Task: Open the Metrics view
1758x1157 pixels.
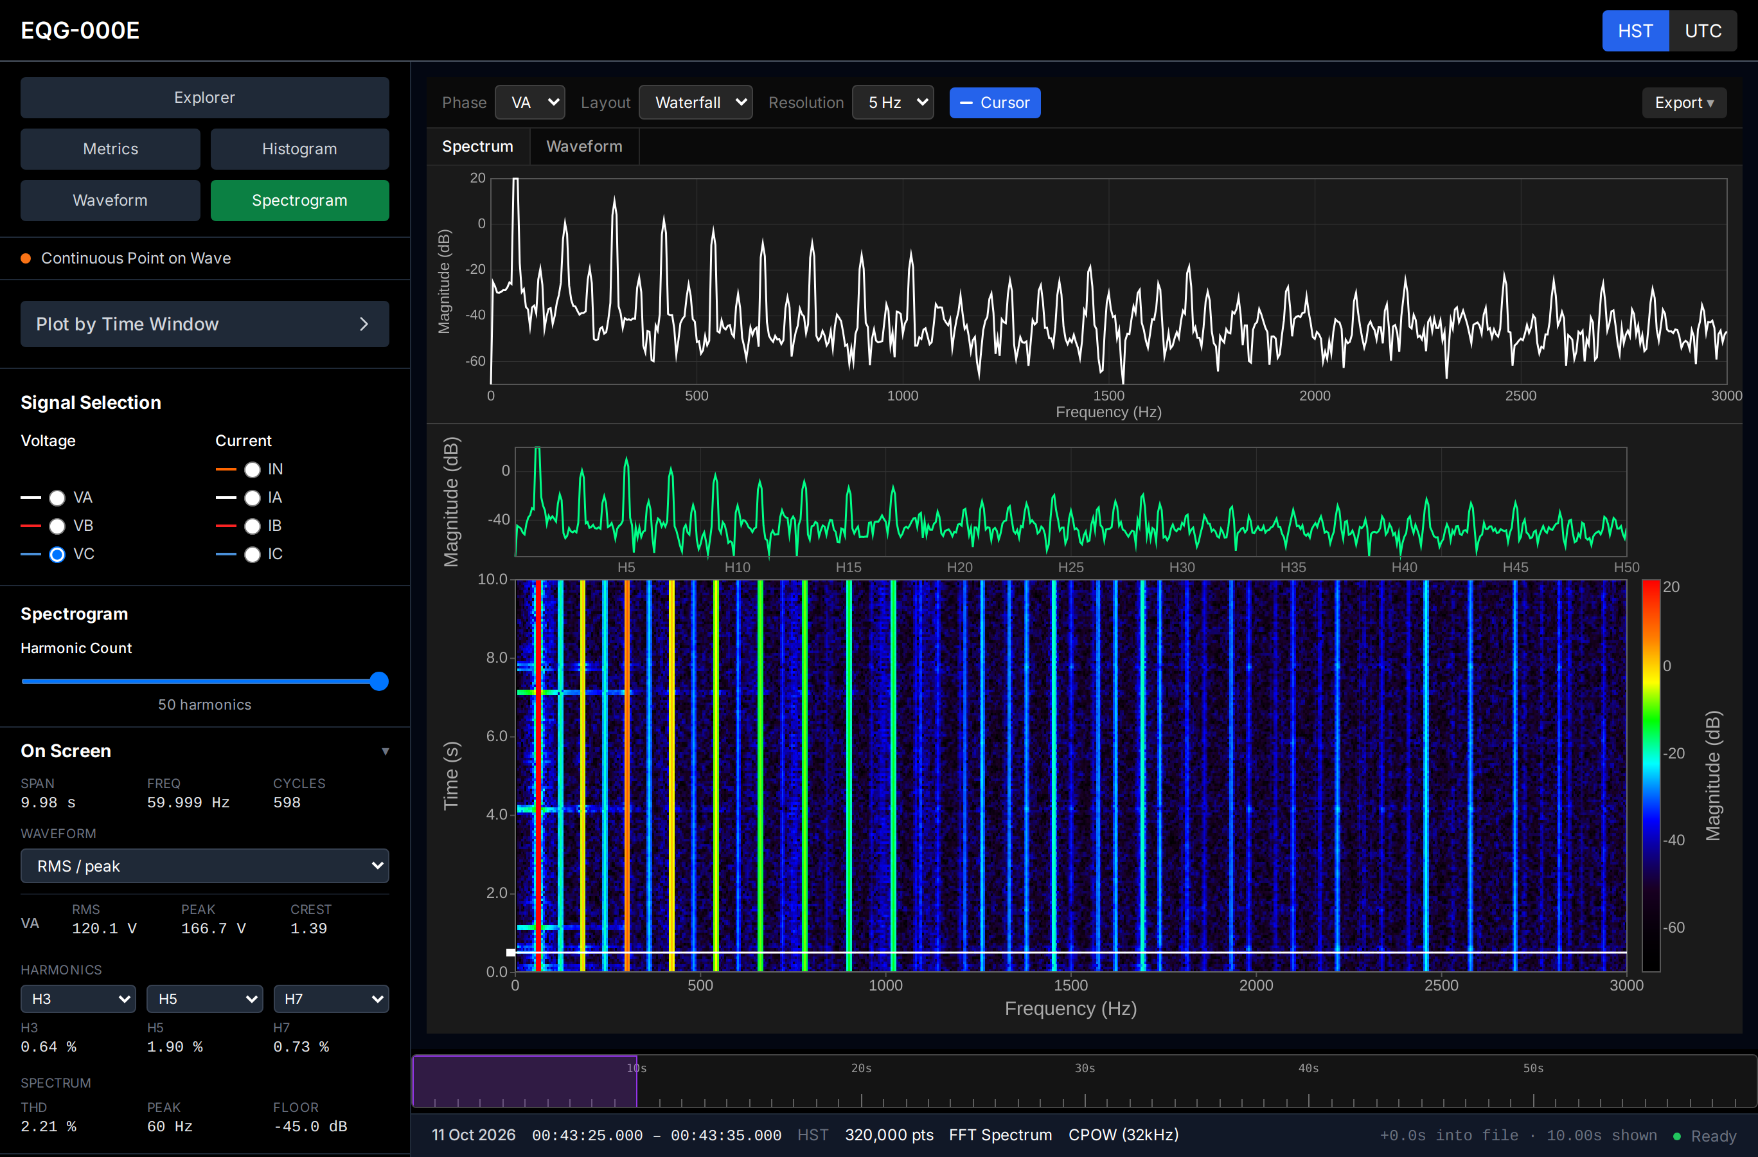Action: [110, 148]
